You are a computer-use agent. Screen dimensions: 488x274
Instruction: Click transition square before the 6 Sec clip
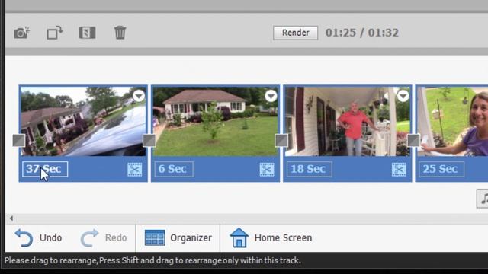(149, 140)
